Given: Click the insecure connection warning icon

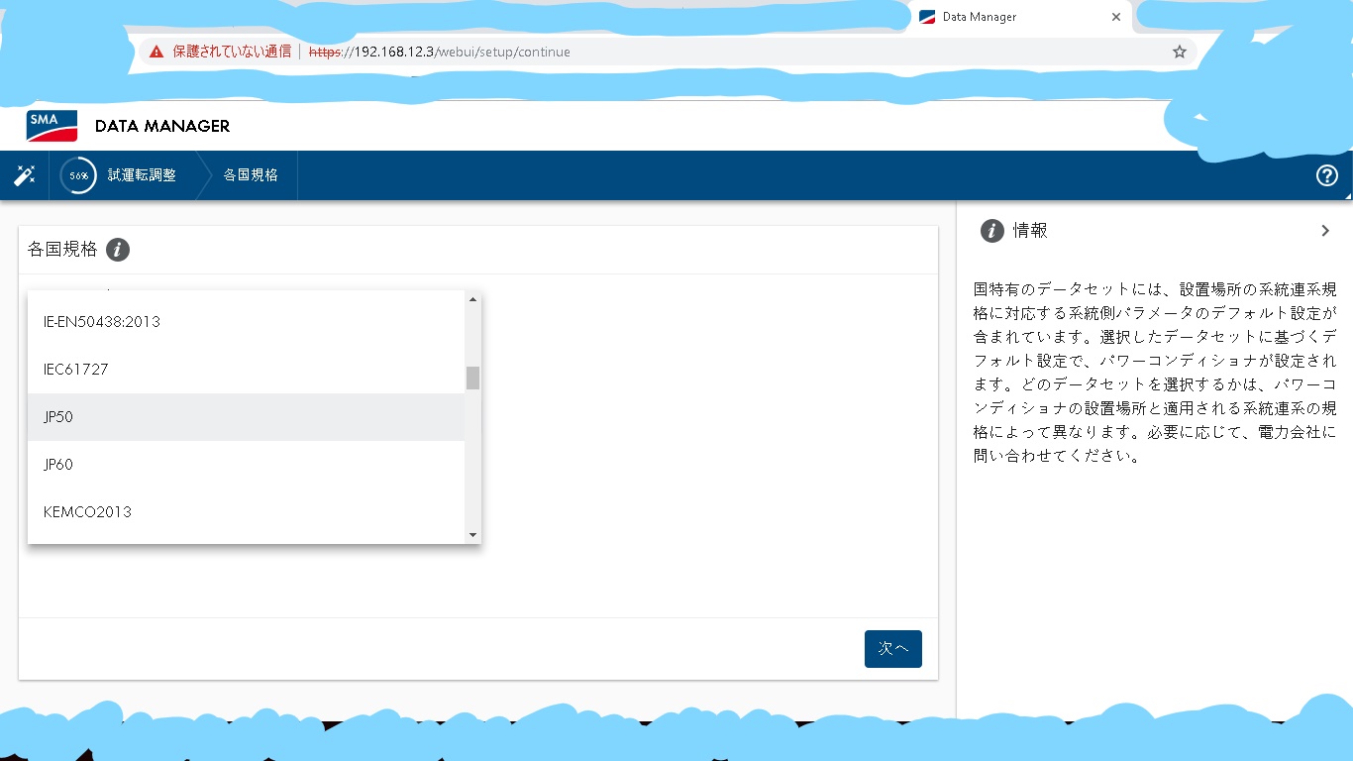Looking at the screenshot, I should pos(156,52).
